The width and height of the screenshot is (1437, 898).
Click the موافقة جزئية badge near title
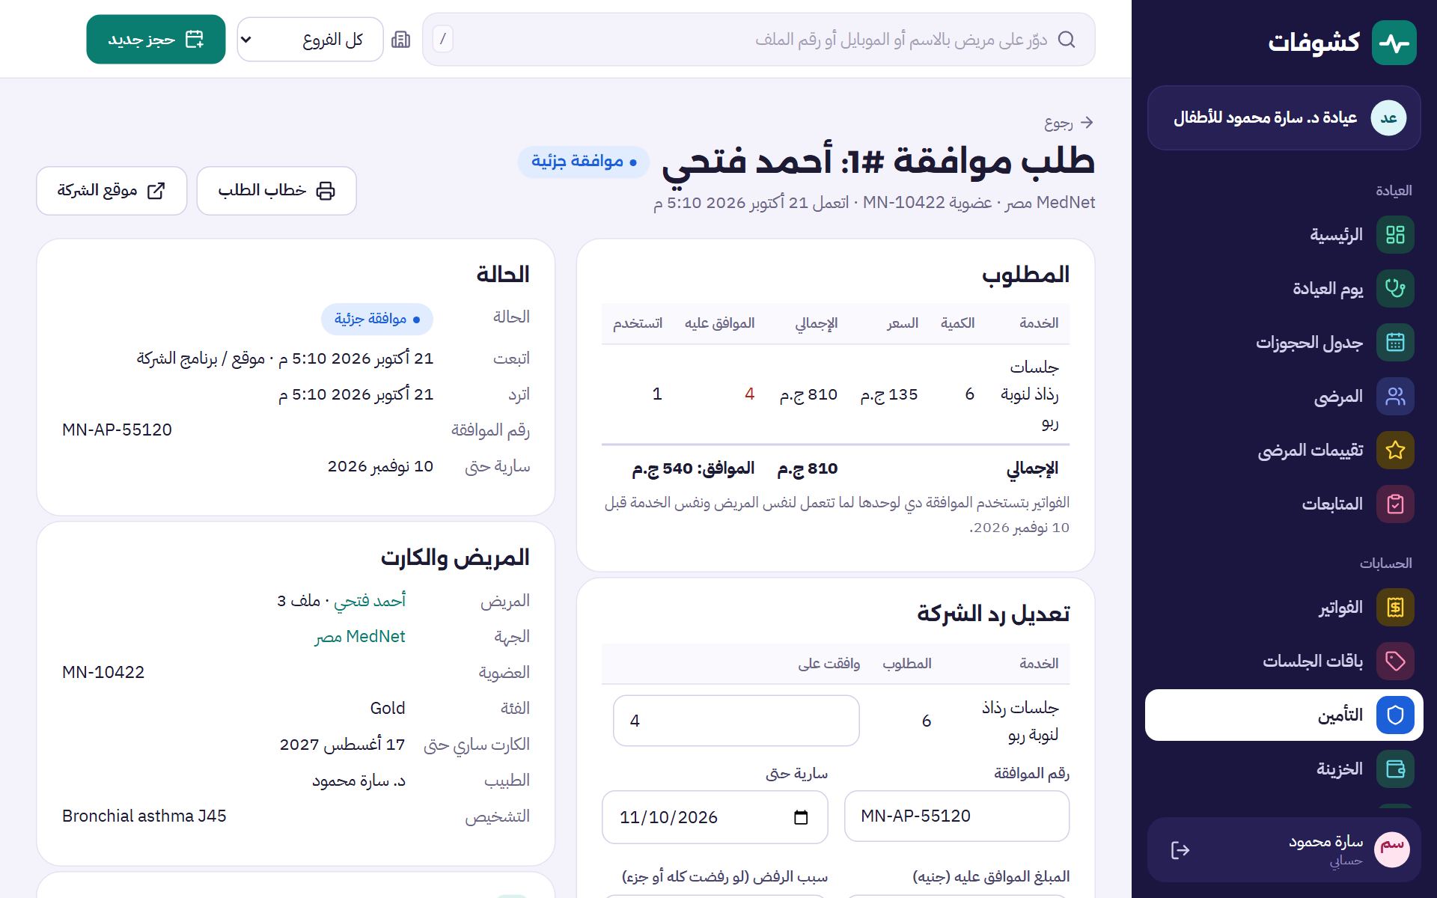[x=584, y=162]
